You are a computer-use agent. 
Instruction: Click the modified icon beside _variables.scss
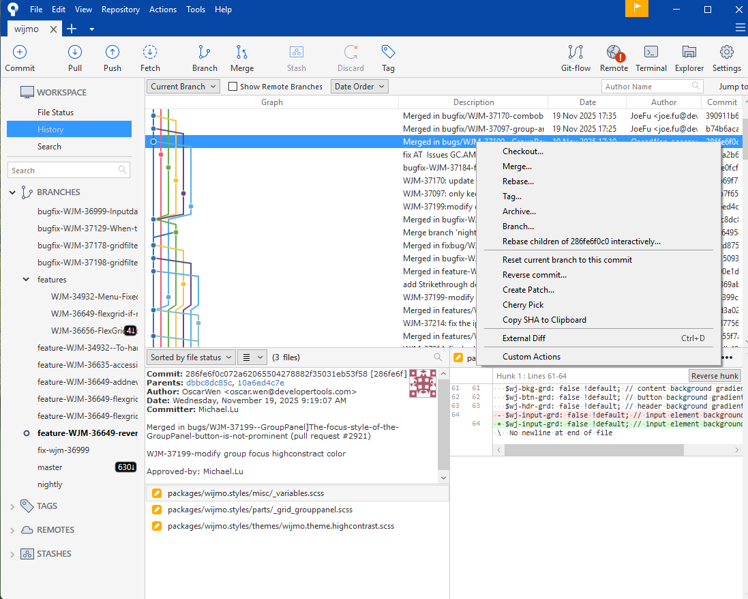156,493
